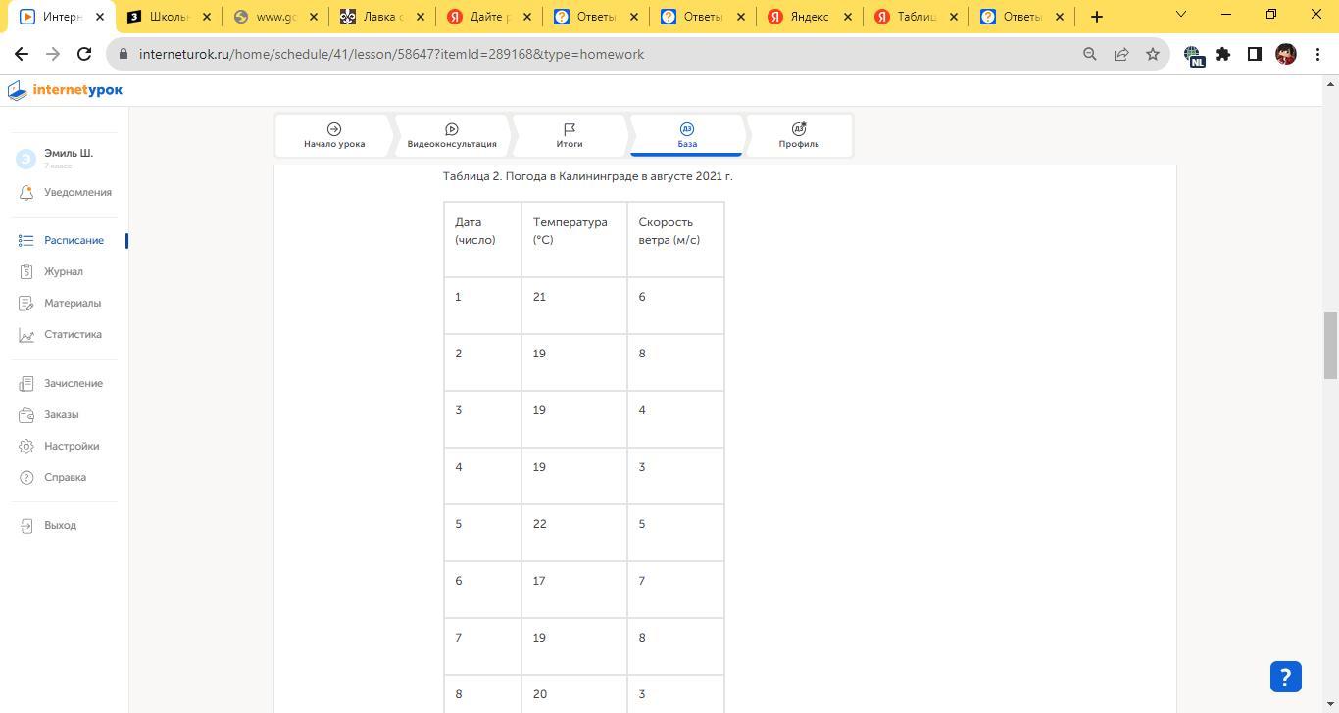Viewport: 1339px width, 713px height.
Task: Click the internetурок logo
Action: (x=66, y=90)
